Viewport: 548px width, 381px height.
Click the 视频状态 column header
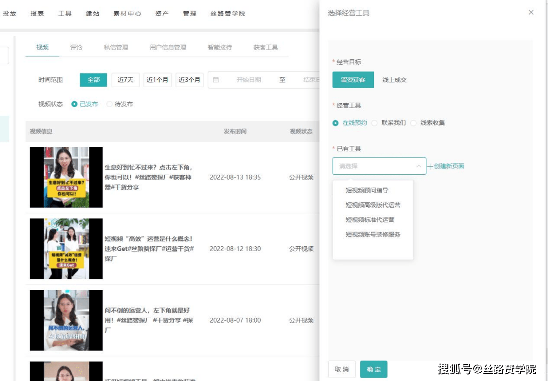pos(301,131)
